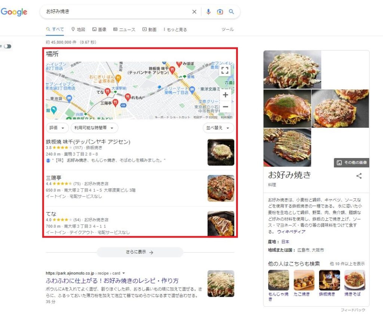Open the 評価 filter dropdown

(x=57, y=128)
